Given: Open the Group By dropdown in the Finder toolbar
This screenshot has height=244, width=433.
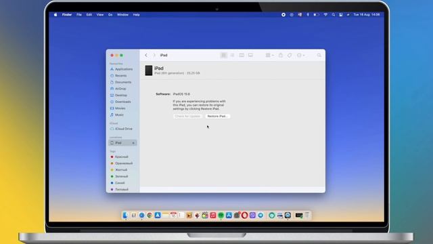Looking at the screenshot, I should coord(269,56).
